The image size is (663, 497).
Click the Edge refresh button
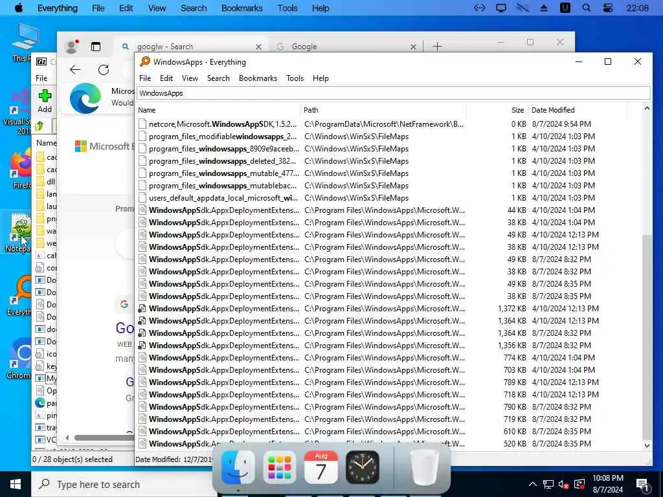[104, 70]
